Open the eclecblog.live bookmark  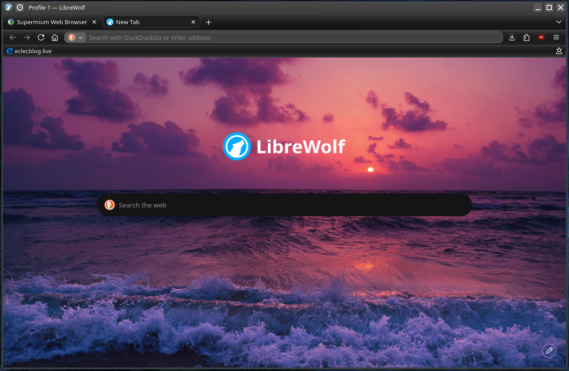(x=29, y=51)
